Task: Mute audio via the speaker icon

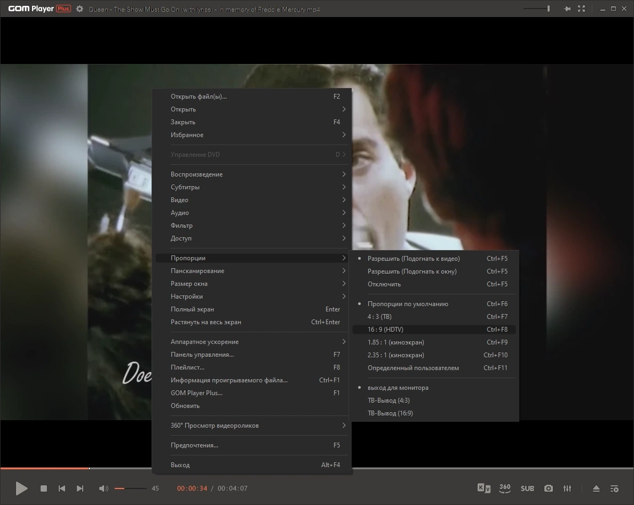Action: point(104,488)
